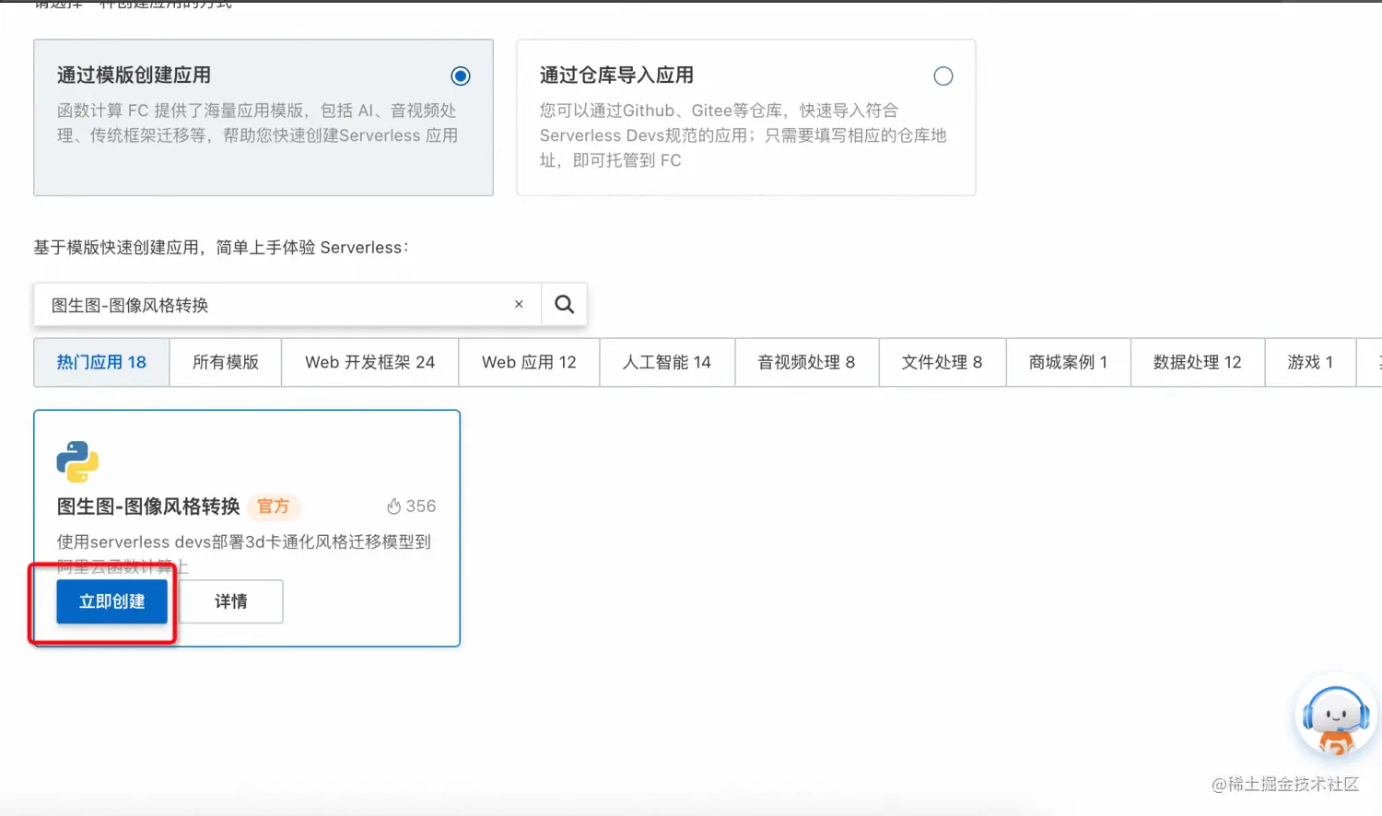Click the search magnifier icon
This screenshot has width=1382, height=816.
coord(564,304)
